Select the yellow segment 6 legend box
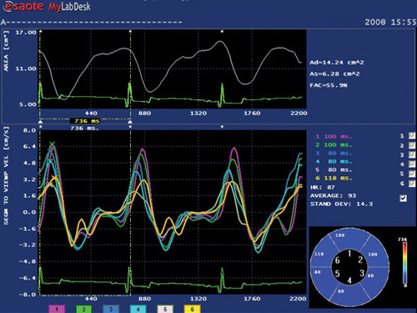The height and width of the screenshot is (313, 417). [192, 309]
